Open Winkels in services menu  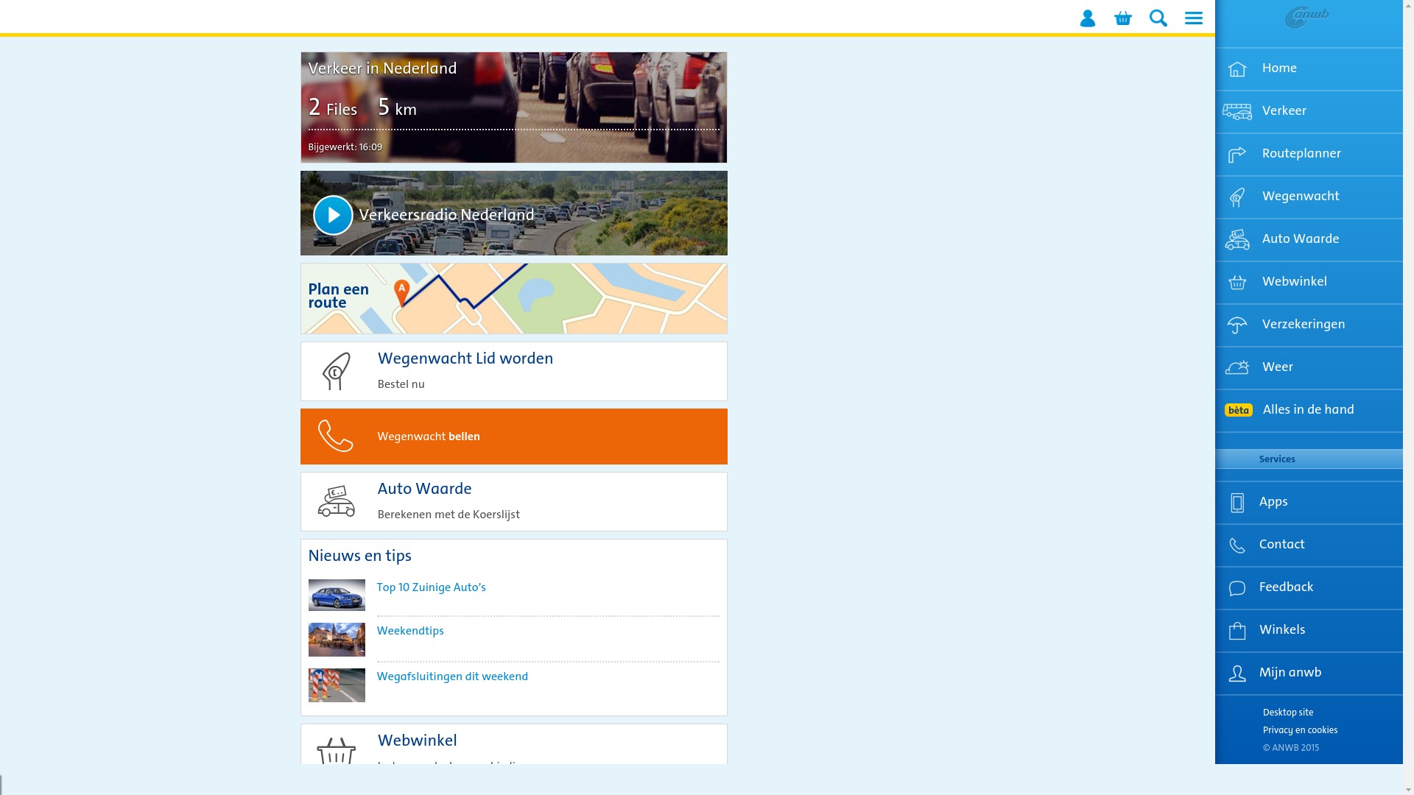(x=1309, y=631)
